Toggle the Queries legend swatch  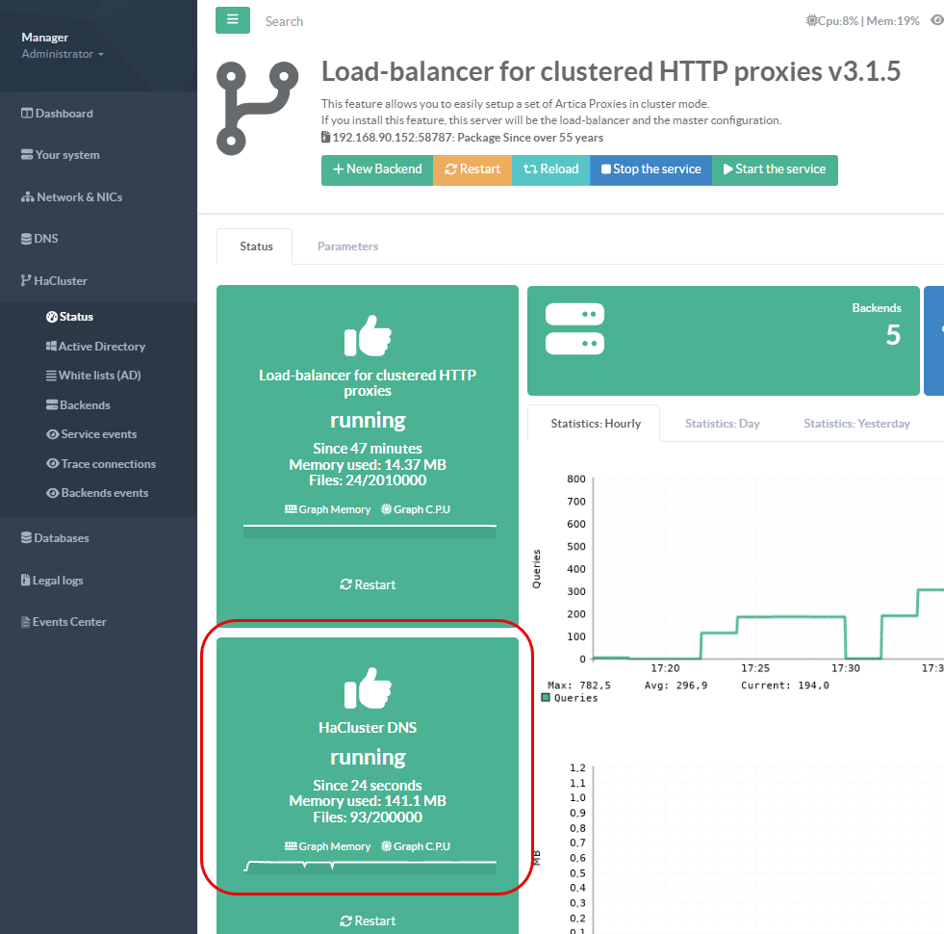tap(547, 698)
